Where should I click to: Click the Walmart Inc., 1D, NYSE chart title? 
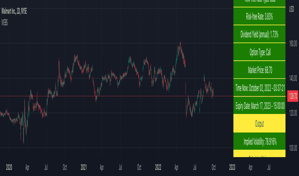coord(14,11)
